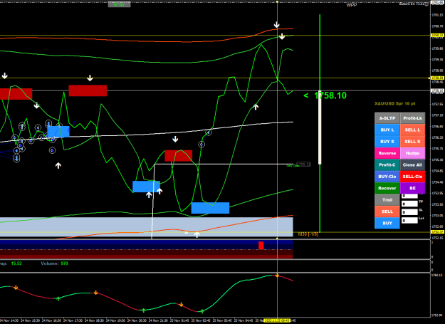Click 1756.65 on the price scale
Image resolution: width=445 pixels, height=324 pixels.
pos(437,127)
